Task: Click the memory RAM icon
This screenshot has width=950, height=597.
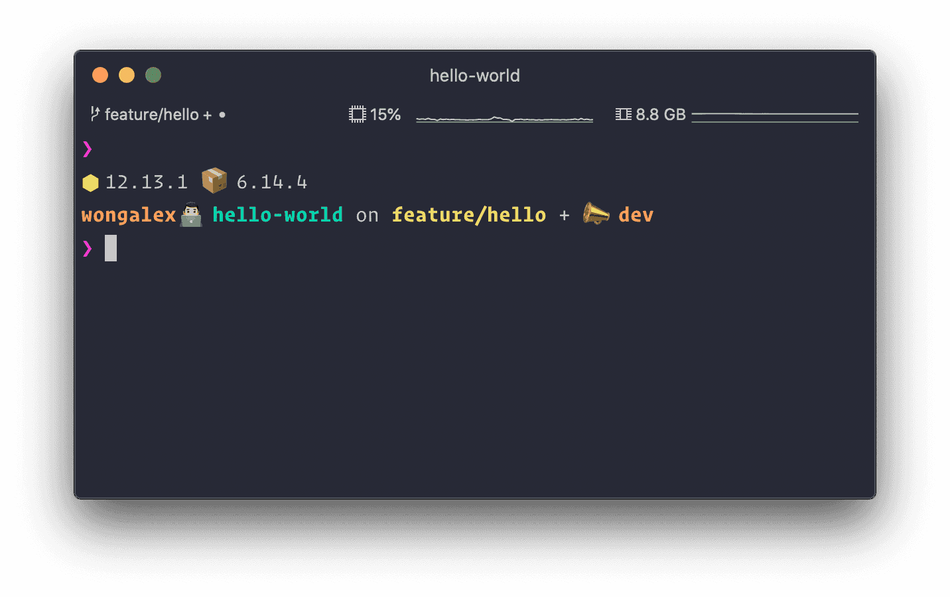Action: coord(623,115)
